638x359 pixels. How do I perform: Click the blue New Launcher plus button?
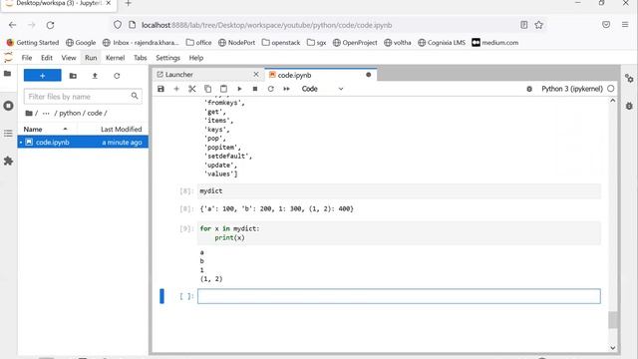(x=42, y=76)
